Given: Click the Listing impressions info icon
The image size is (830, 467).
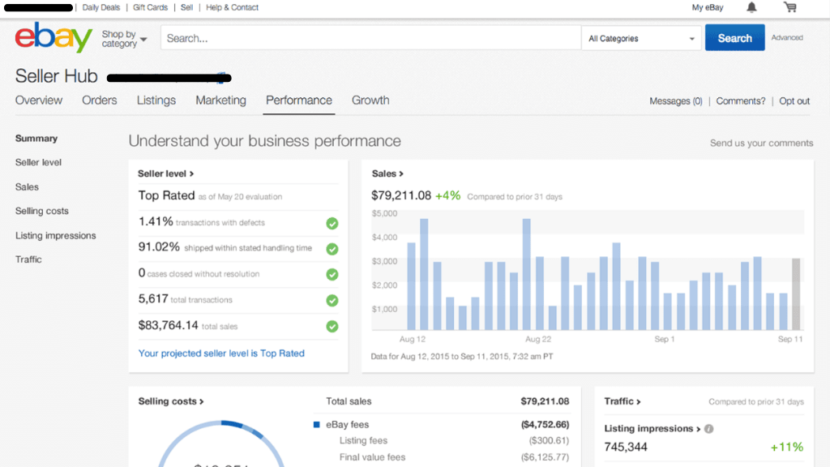Looking at the screenshot, I should [708, 429].
